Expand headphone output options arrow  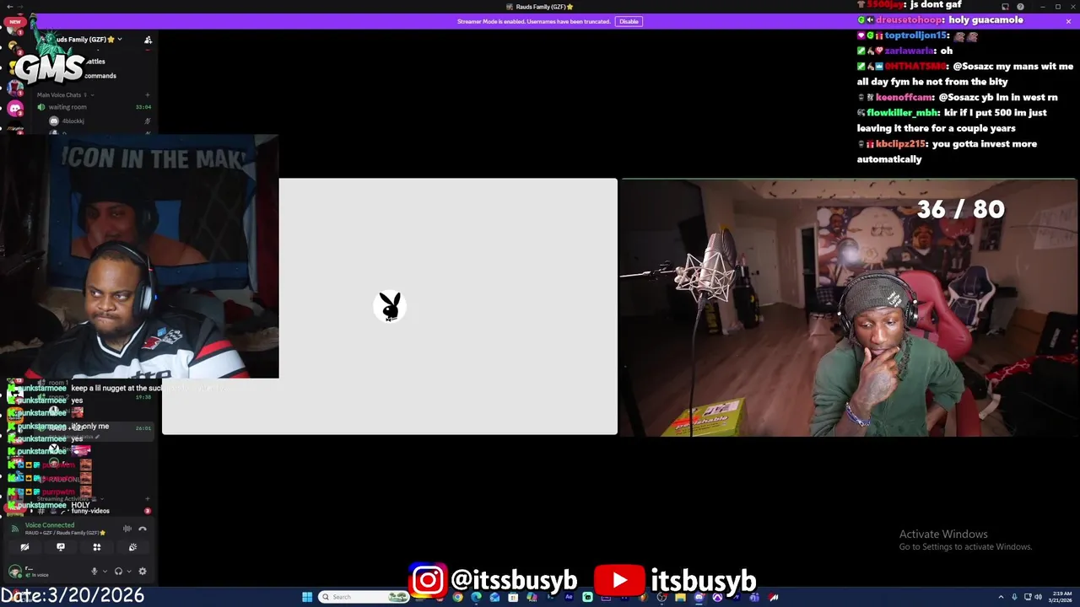pyautogui.click(x=129, y=572)
